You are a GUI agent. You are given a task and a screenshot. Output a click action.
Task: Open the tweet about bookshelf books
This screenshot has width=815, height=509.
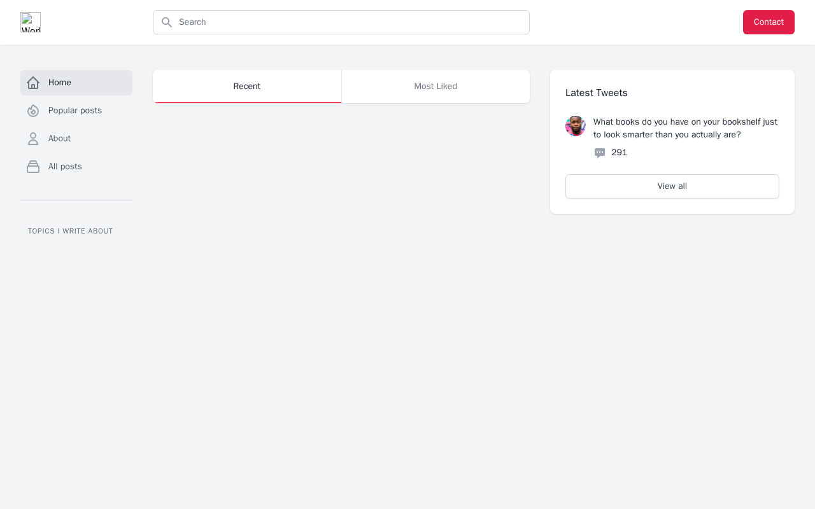tap(685, 128)
